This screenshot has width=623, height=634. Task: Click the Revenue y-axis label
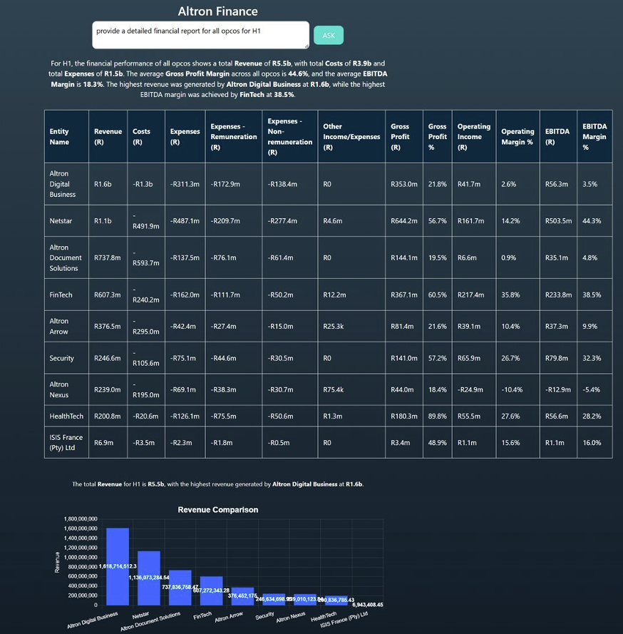pyautogui.click(x=57, y=562)
